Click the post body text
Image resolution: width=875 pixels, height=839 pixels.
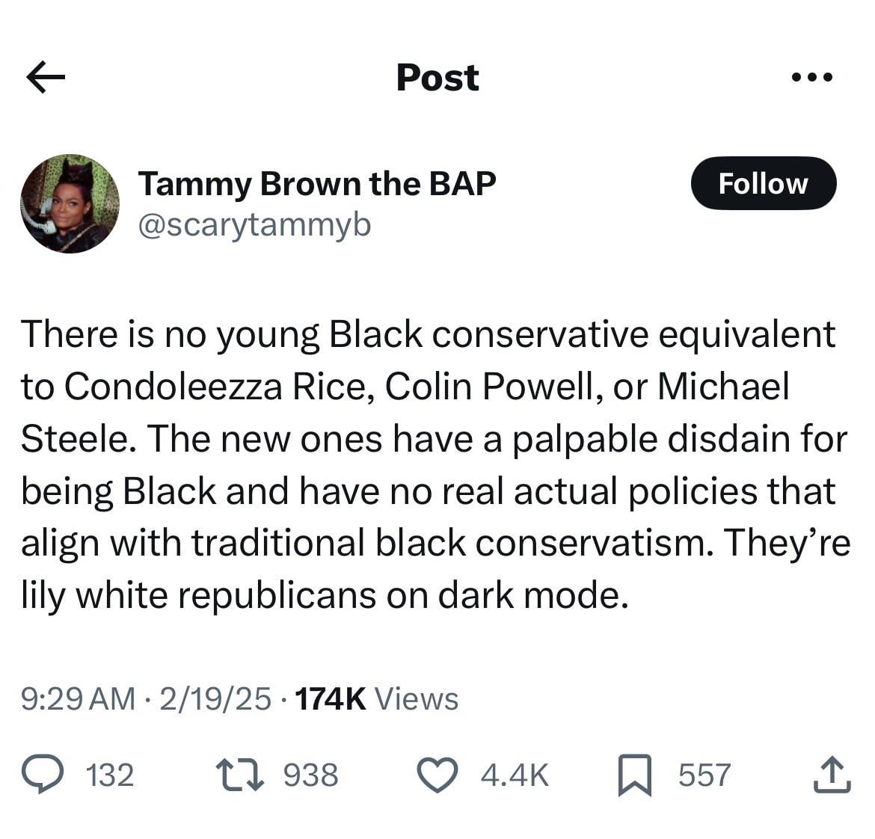click(434, 464)
